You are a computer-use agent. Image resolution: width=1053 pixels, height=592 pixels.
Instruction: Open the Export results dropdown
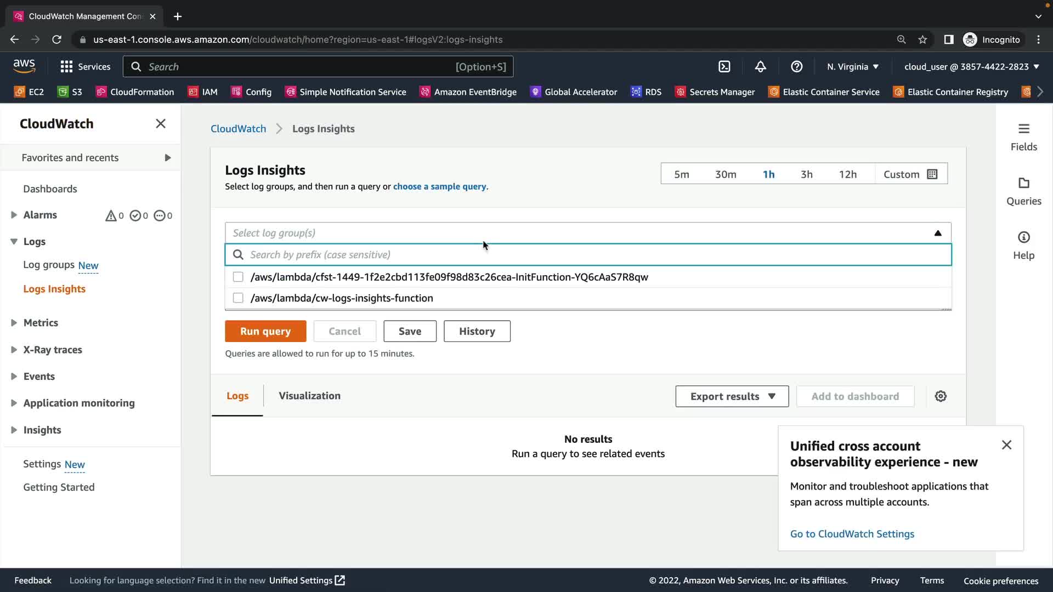(x=732, y=396)
